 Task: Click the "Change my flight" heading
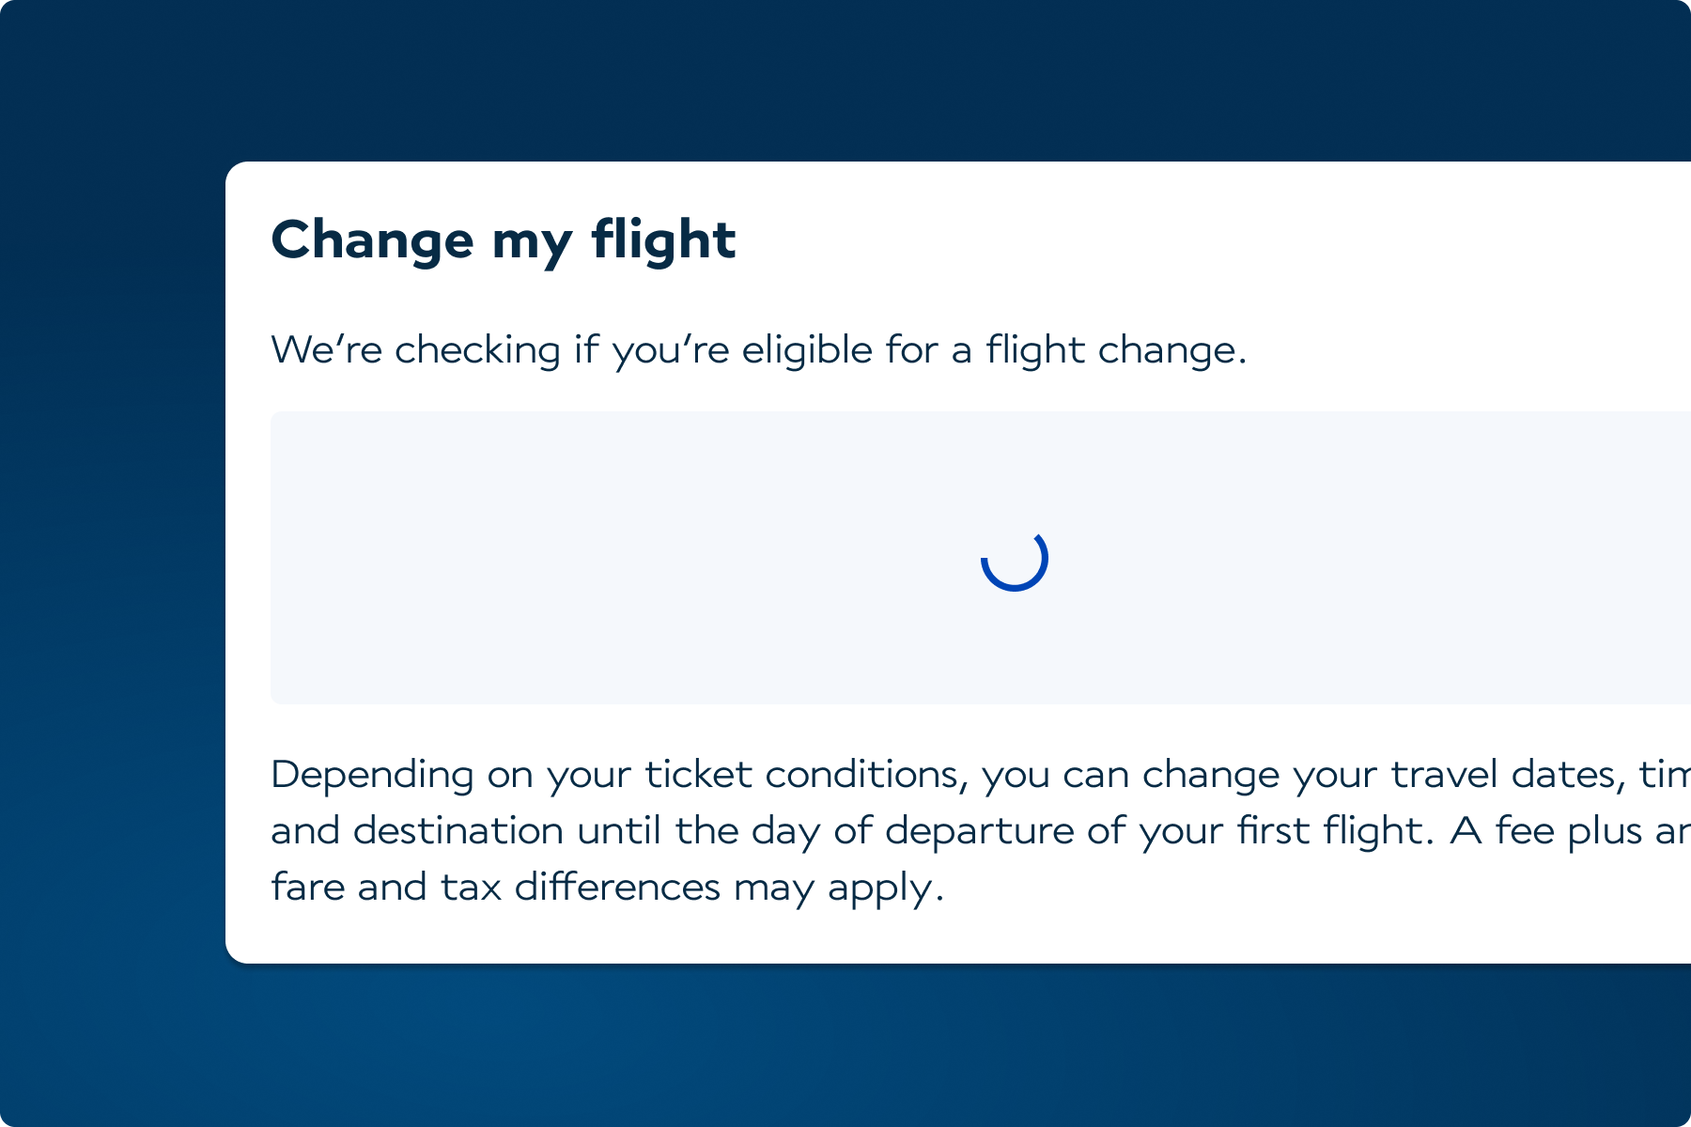[503, 239]
